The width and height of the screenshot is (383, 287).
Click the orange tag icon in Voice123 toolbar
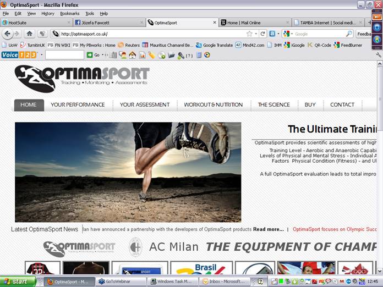click(x=151, y=56)
